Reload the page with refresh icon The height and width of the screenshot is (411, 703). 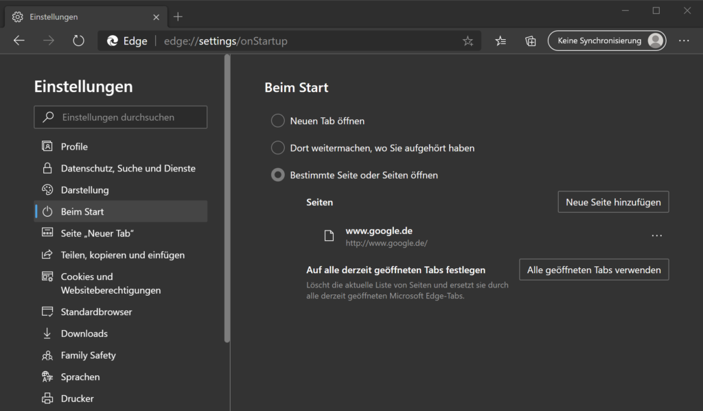point(78,40)
